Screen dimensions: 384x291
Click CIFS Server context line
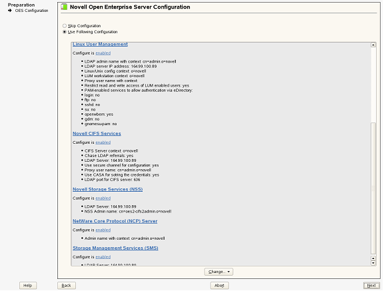[111, 151]
